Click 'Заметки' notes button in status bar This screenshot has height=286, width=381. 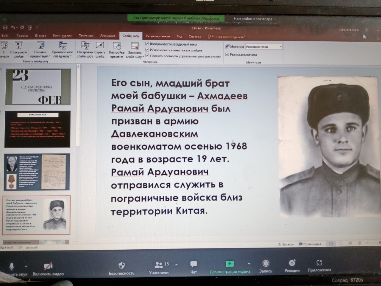pyautogui.click(x=286, y=244)
